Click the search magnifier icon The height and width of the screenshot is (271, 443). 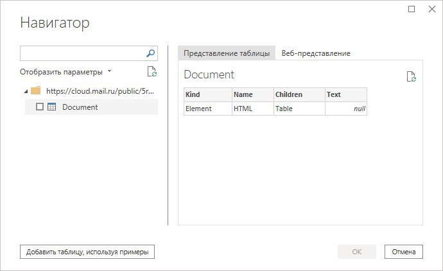[x=151, y=53]
